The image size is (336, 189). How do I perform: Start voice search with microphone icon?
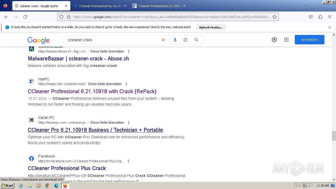click(175, 40)
